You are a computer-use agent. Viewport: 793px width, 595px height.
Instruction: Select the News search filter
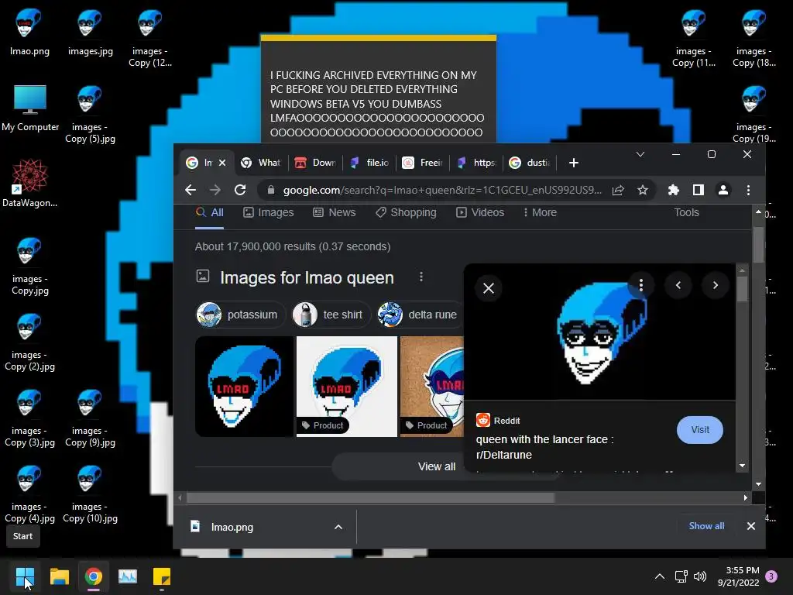point(335,213)
